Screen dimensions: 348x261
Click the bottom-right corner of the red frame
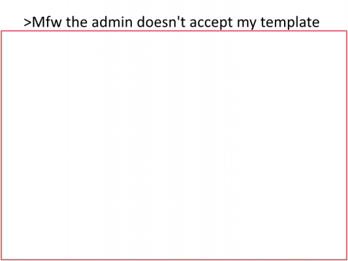pyautogui.click(x=347, y=259)
